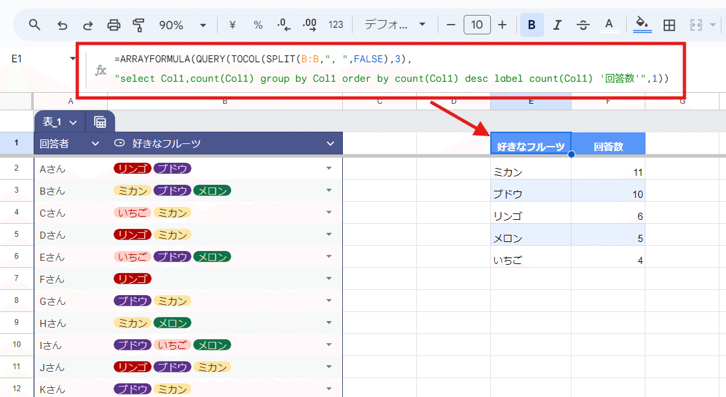Image resolution: width=726 pixels, height=397 pixels.
Task: Decrease font size with minus button
Action: click(451, 25)
